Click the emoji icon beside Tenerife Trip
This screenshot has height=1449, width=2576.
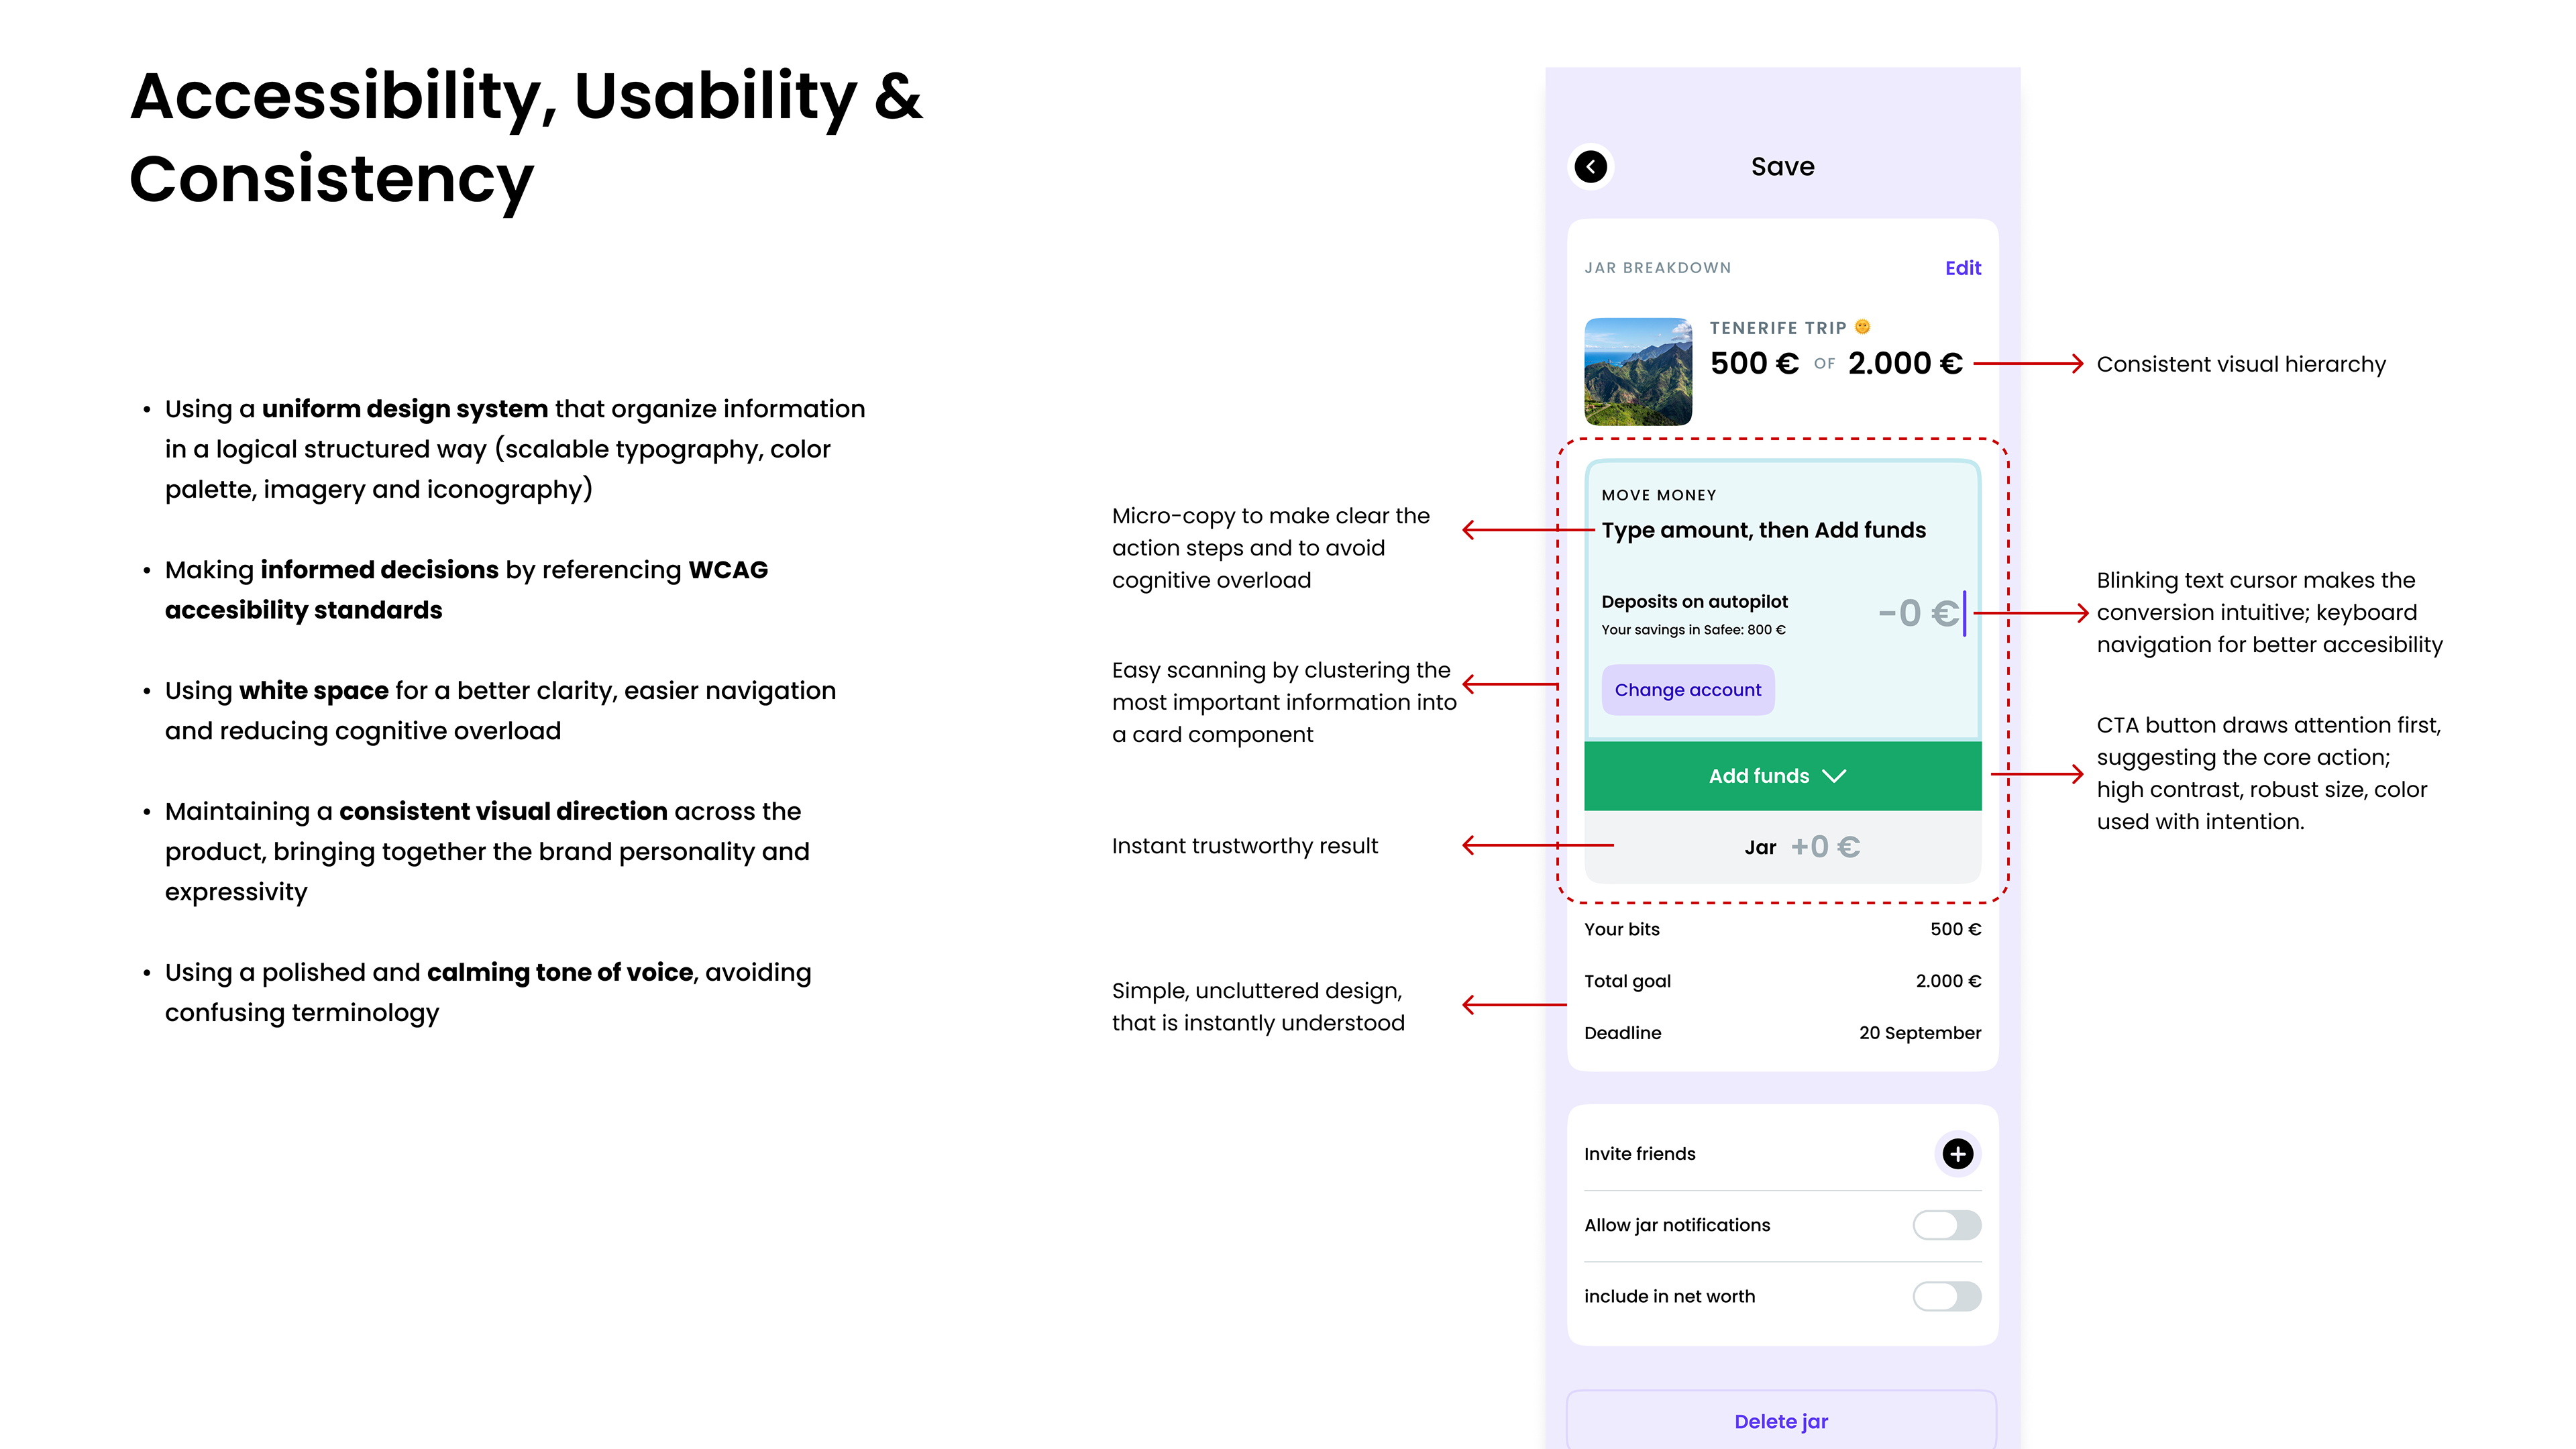[x=1862, y=326]
